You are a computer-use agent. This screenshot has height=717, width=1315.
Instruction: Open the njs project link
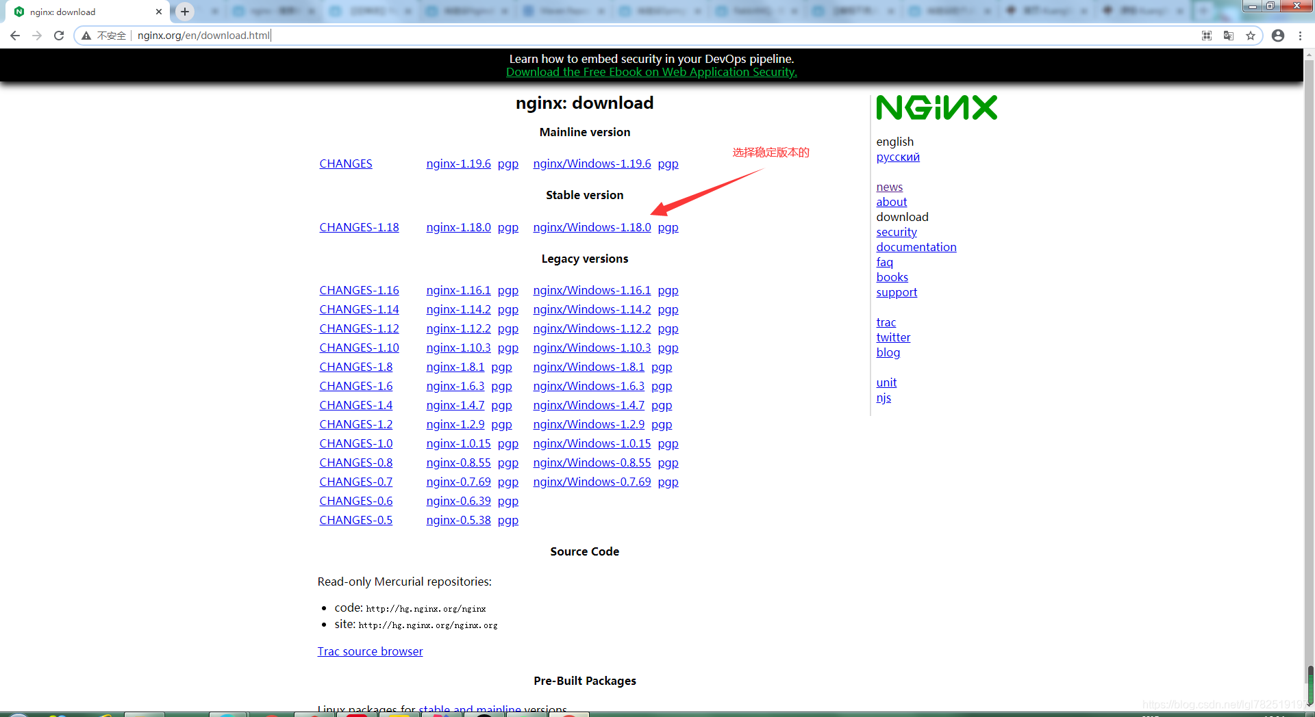[x=884, y=397]
